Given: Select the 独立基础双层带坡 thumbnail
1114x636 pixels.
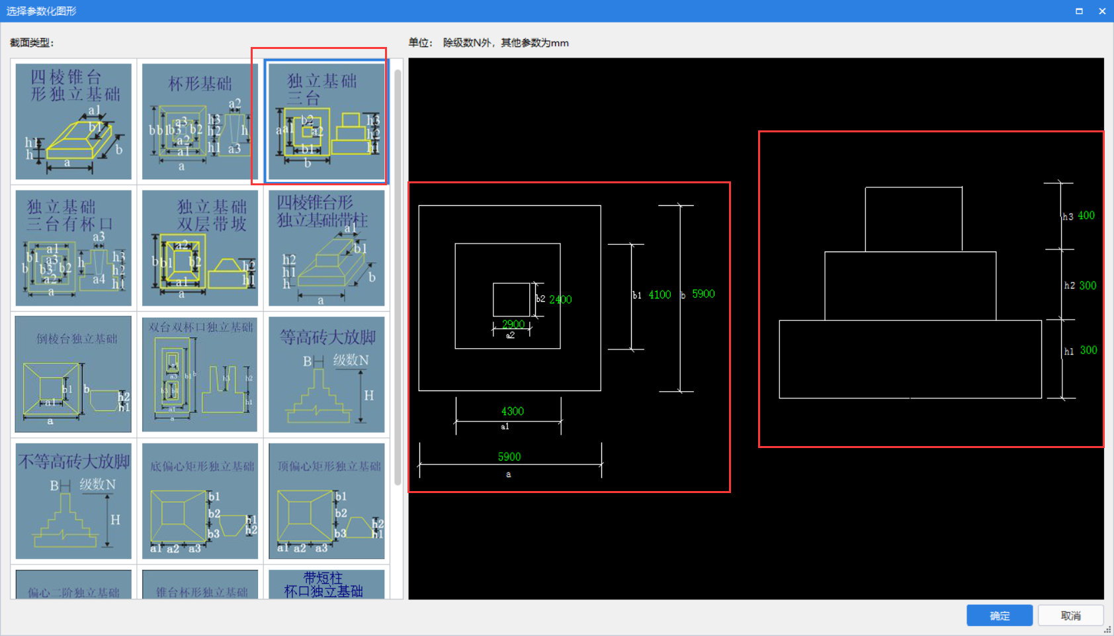Looking at the screenshot, I should pyautogui.click(x=200, y=248).
